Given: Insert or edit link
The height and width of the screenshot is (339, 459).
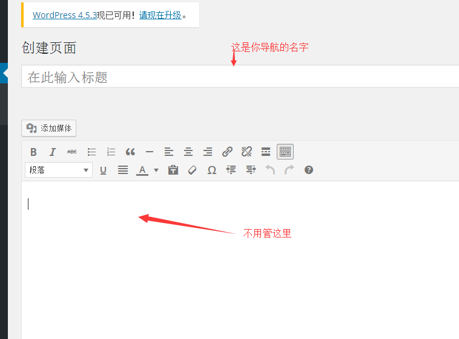Looking at the screenshot, I should click(x=227, y=152).
